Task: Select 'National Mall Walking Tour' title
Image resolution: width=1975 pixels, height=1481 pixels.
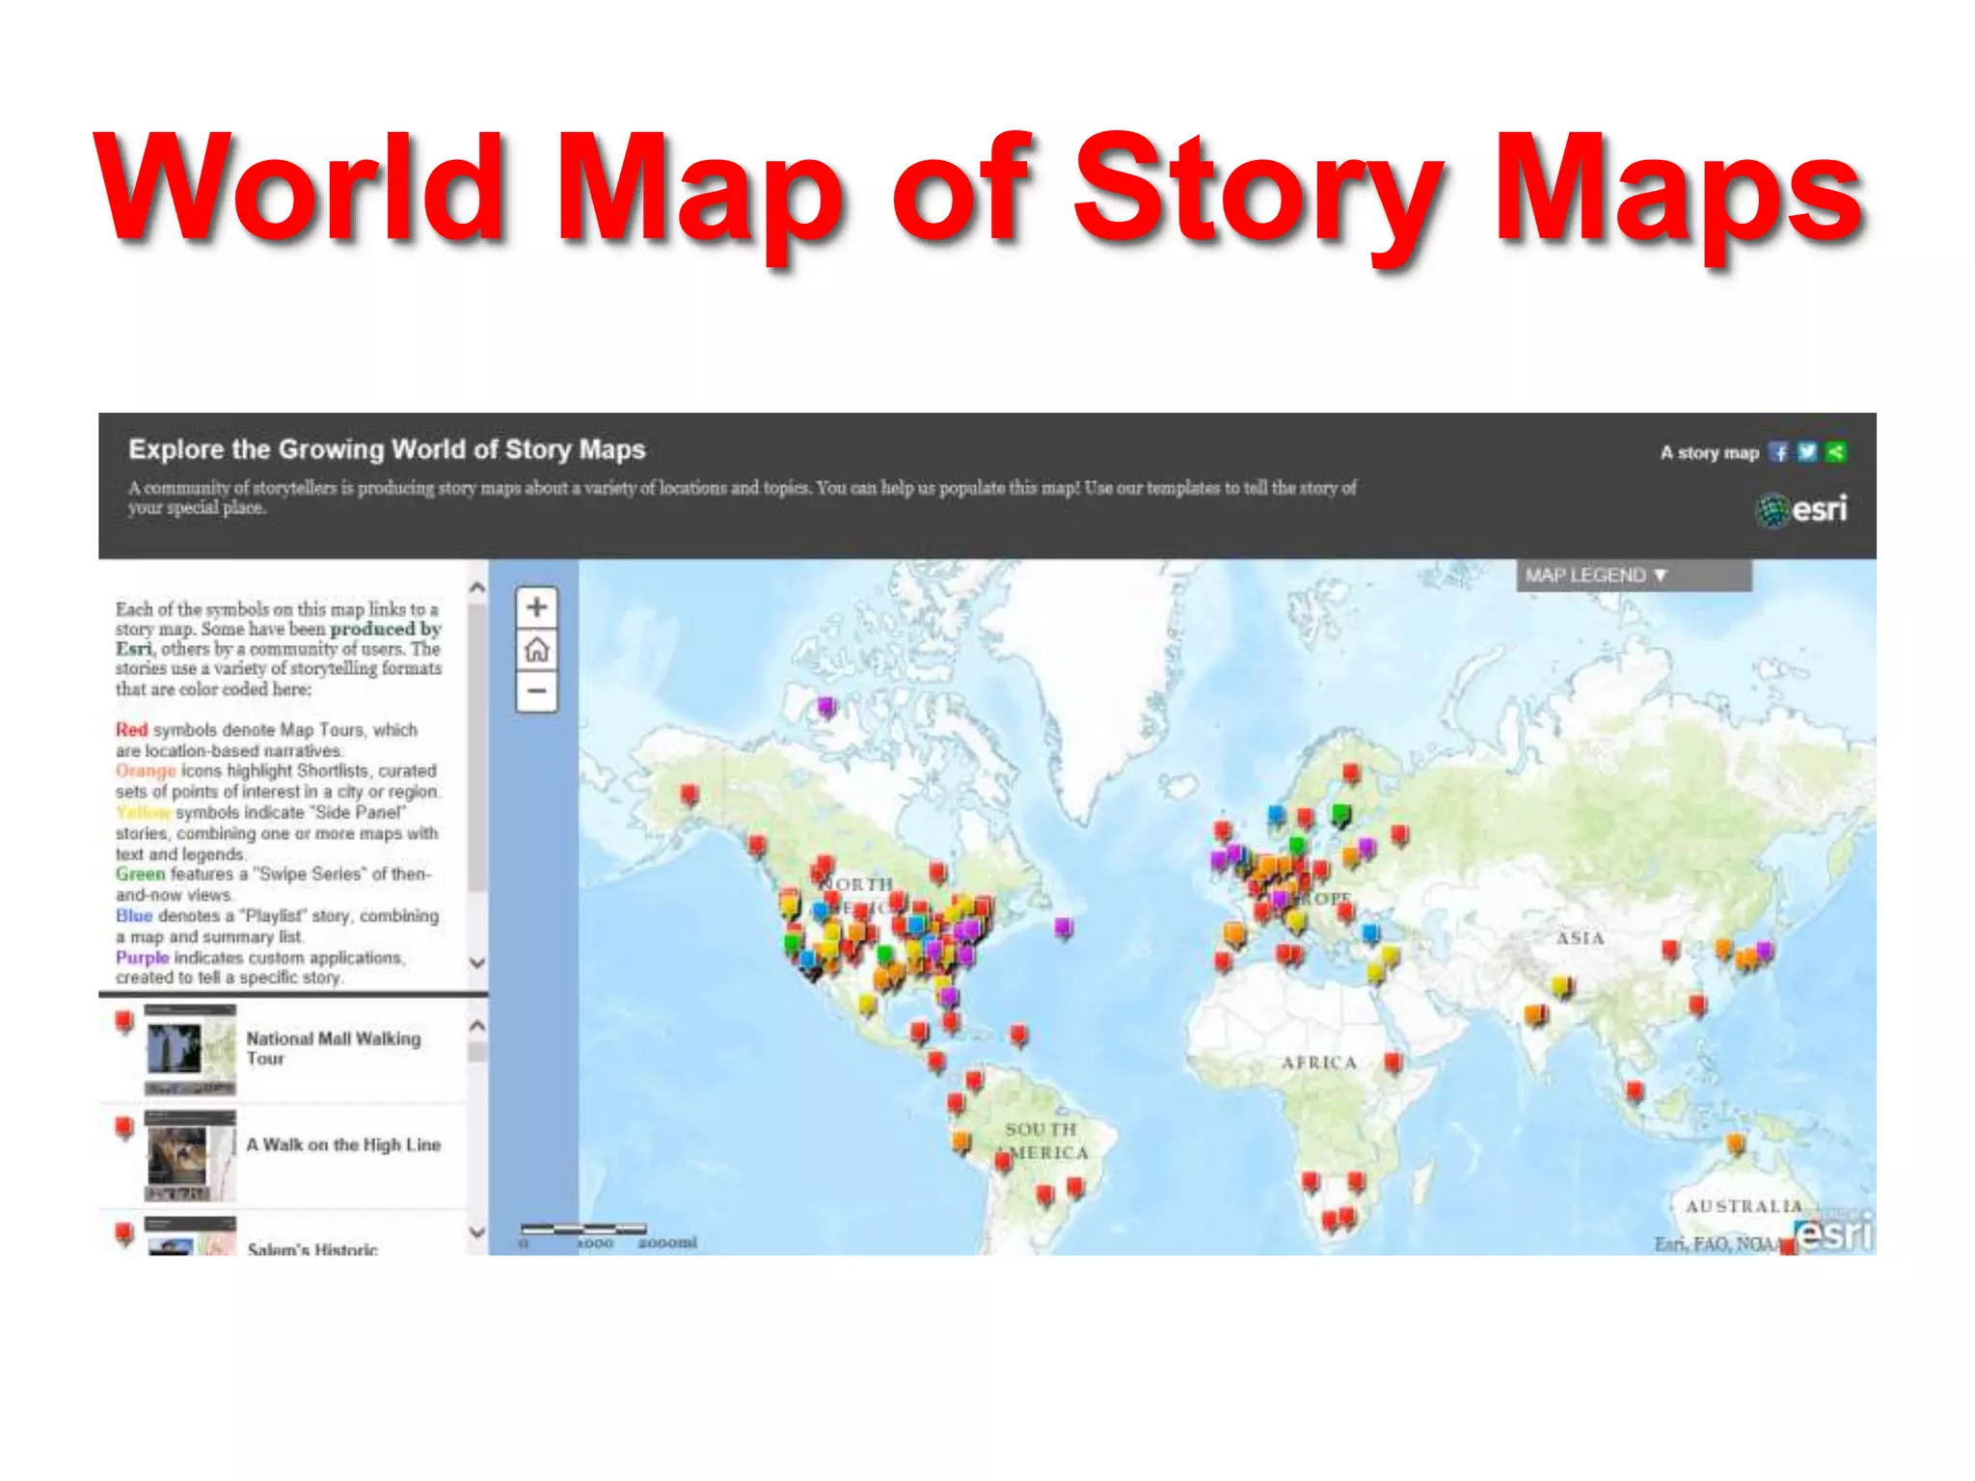Action: coord(334,1048)
